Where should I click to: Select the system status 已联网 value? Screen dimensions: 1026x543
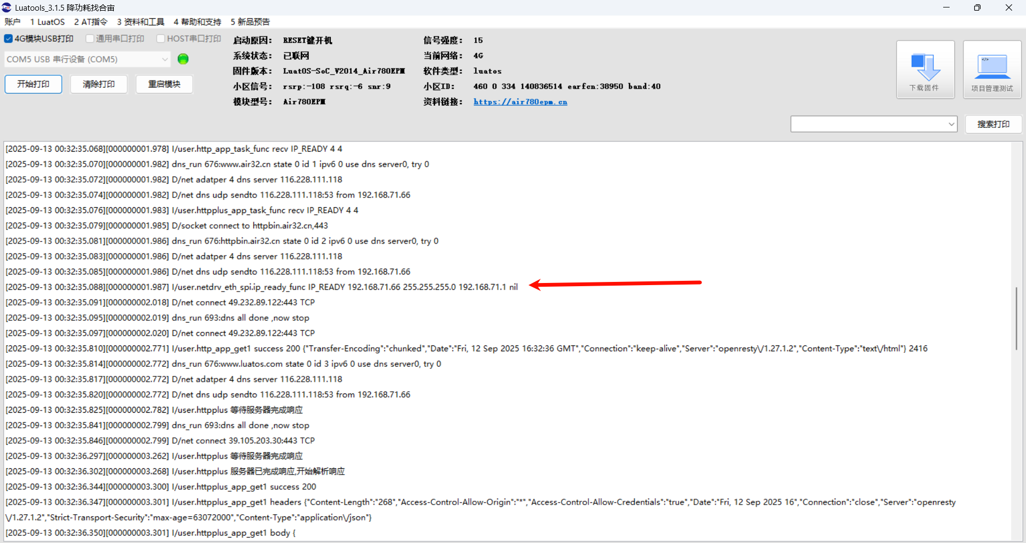[296, 56]
